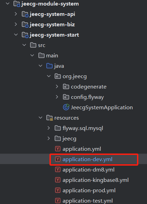Image resolution: width=147 pixels, height=204 pixels.
Task: Click the YAML icon of application-test.yml
Action: [x=58, y=201]
